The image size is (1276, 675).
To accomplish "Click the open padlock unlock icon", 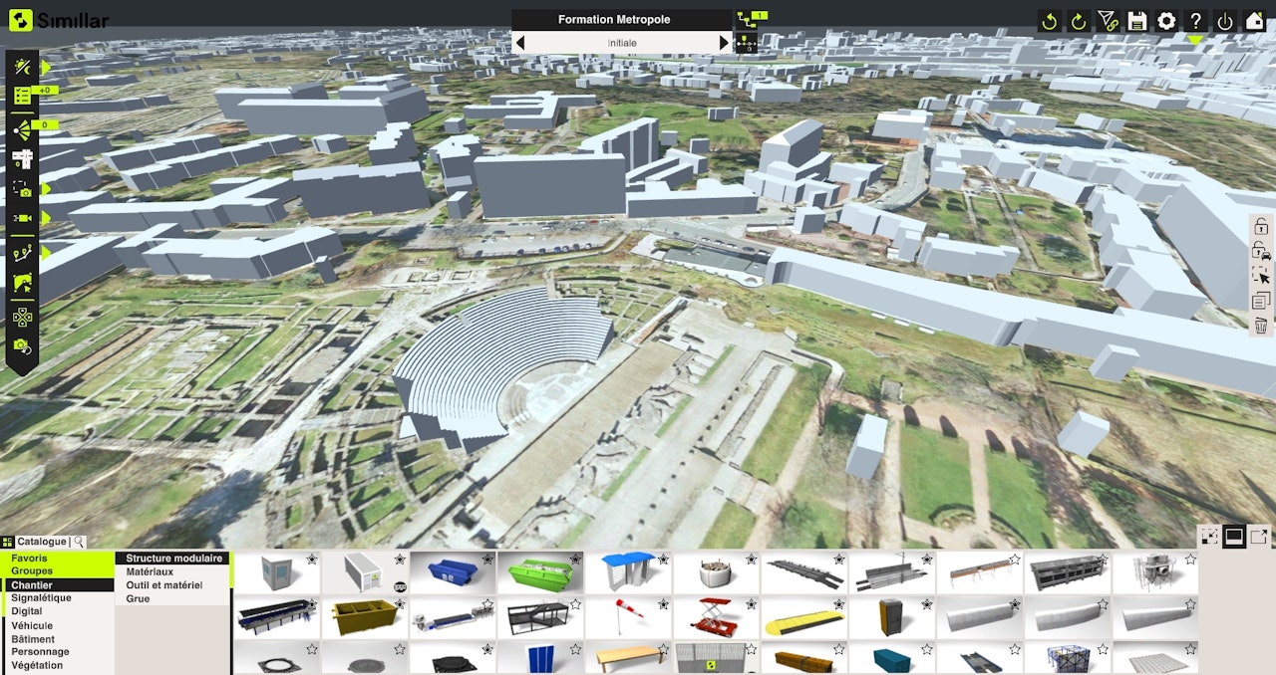I will tap(1261, 227).
